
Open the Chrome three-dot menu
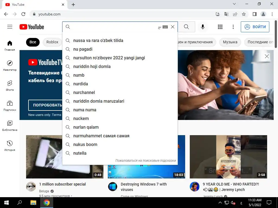(272, 14)
